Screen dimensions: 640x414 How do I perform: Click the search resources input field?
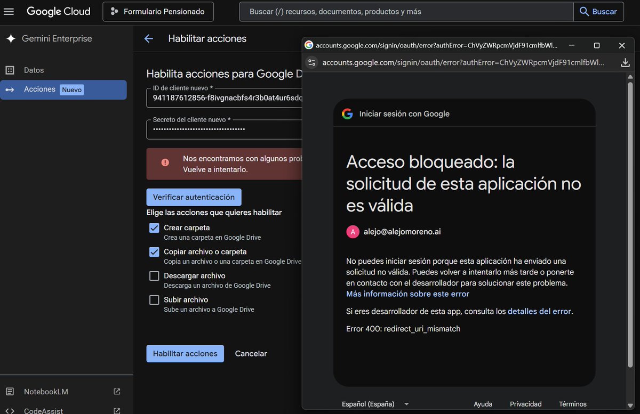coord(406,11)
